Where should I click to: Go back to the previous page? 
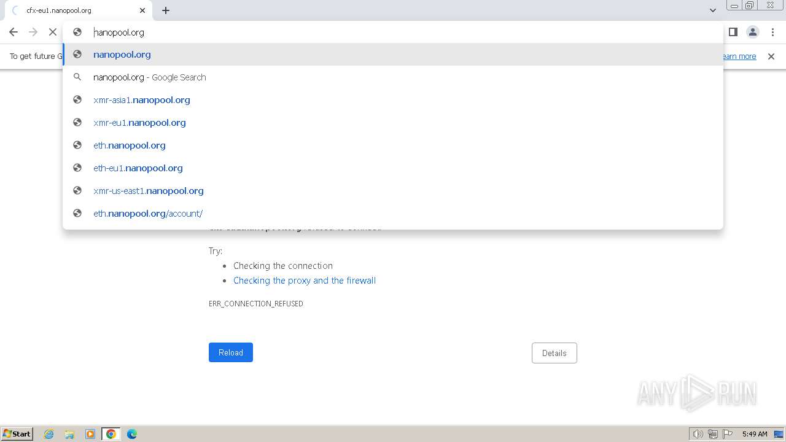(14, 32)
